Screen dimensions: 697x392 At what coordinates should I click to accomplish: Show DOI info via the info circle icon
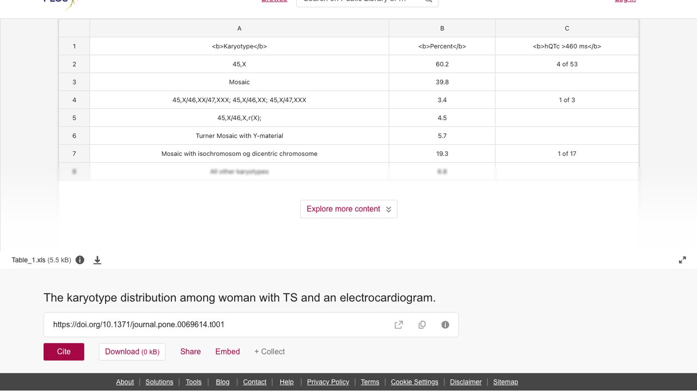(x=445, y=324)
